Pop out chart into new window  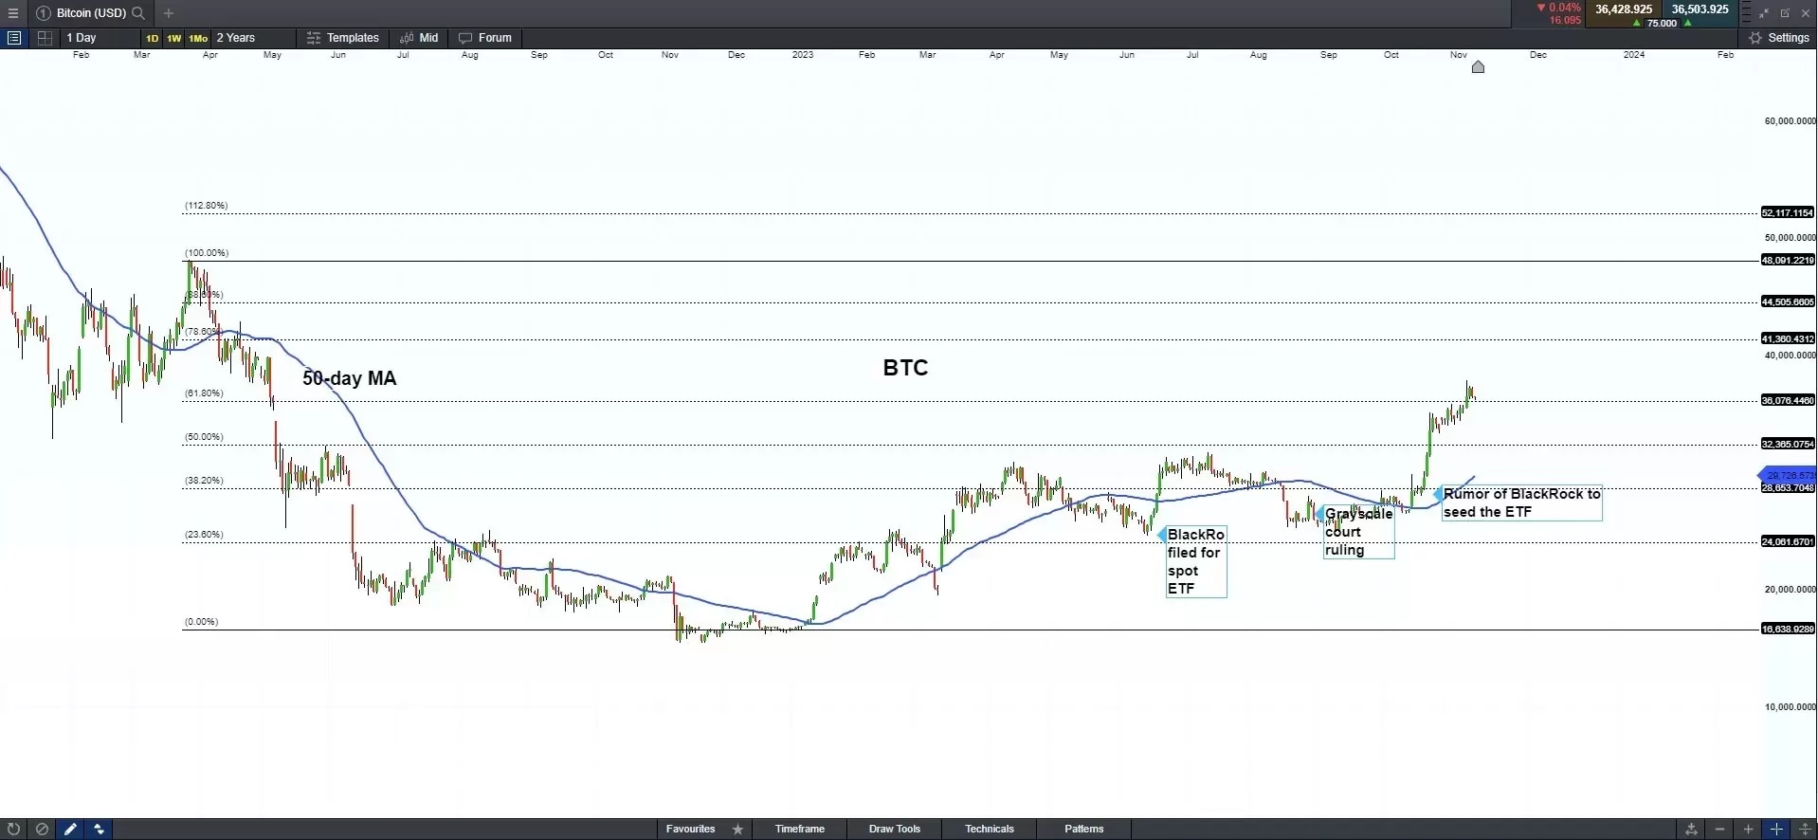[x=1785, y=13]
